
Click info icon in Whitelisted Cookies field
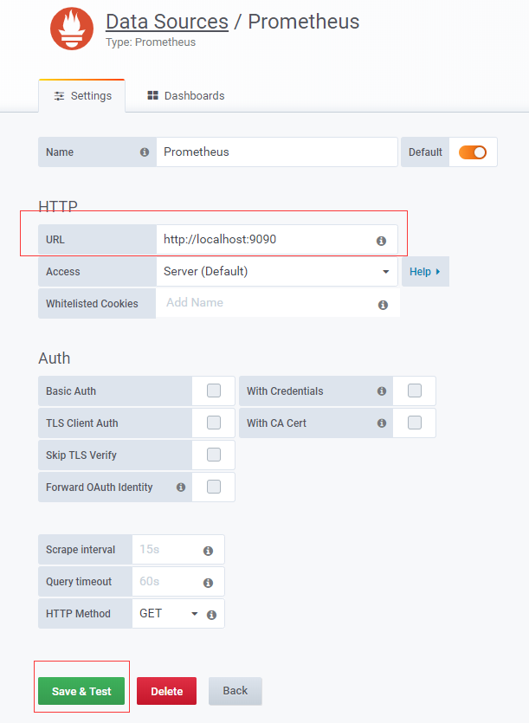tap(383, 305)
